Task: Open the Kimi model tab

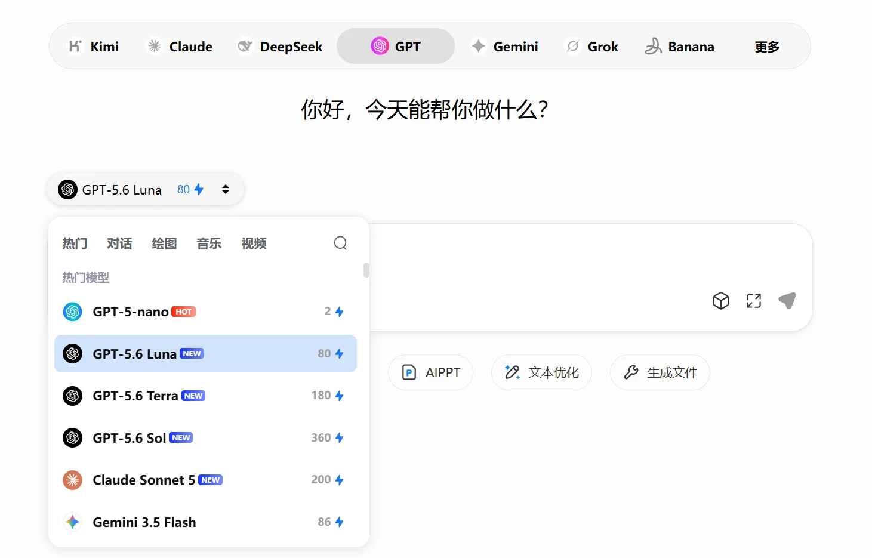Action: tap(94, 47)
